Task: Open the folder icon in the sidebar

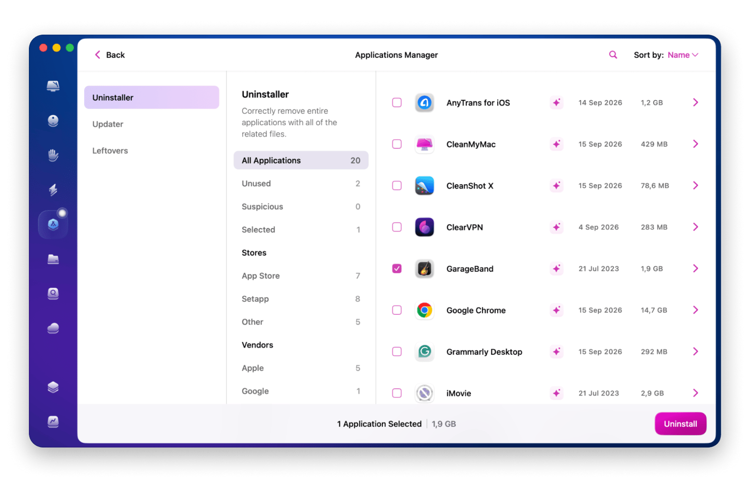Action: click(53, 259)
